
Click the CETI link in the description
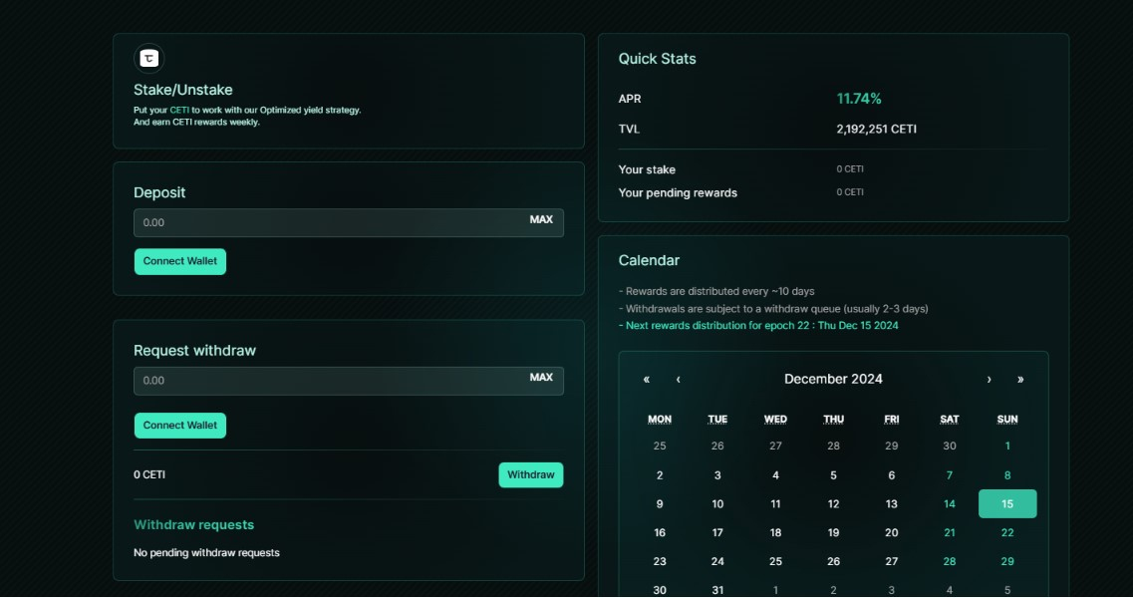179,110
